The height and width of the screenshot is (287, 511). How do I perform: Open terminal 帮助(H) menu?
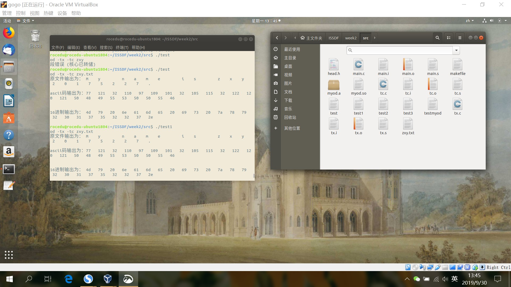138,47
